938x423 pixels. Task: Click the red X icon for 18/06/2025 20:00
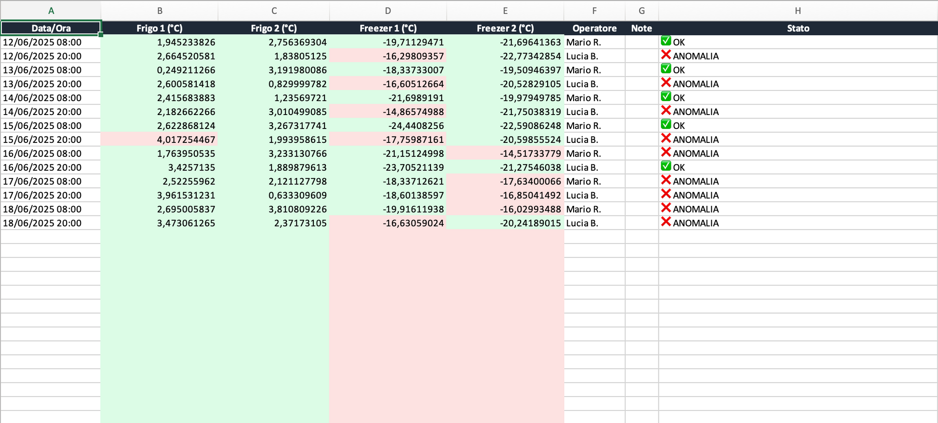click(666, 222)
